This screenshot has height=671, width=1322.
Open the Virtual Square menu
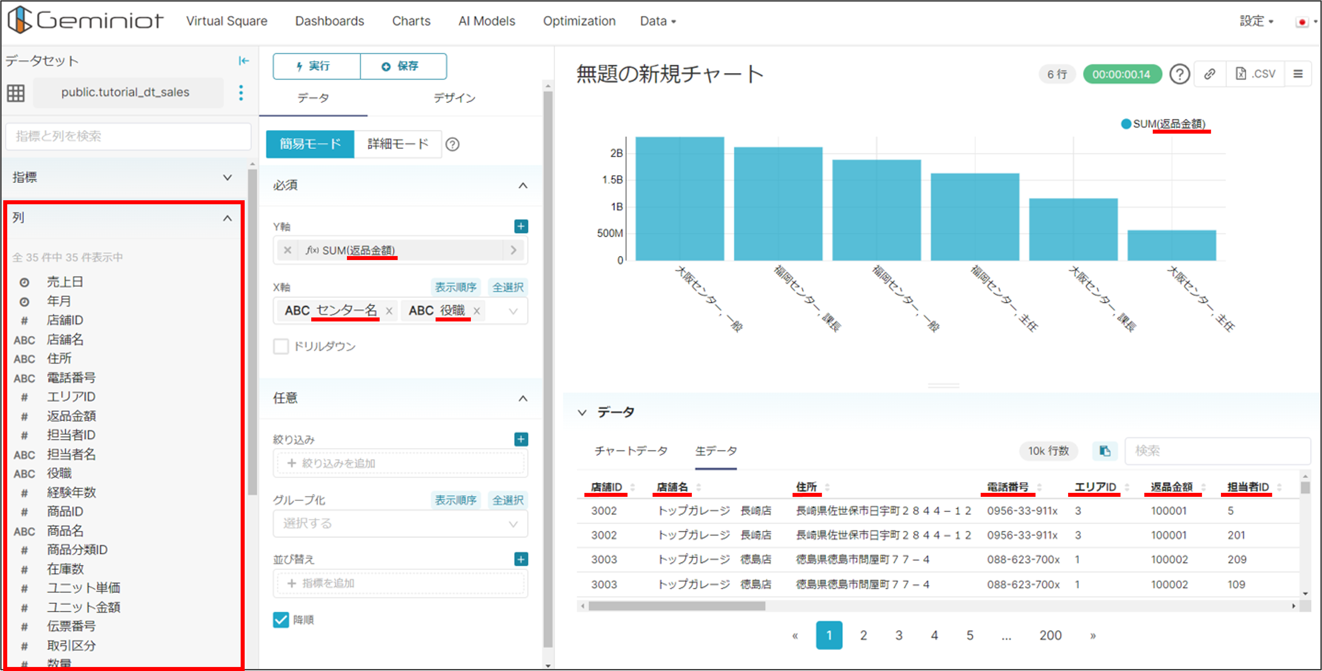pos(226,21)
